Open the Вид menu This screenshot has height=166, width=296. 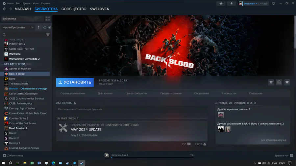pos(18,3)
